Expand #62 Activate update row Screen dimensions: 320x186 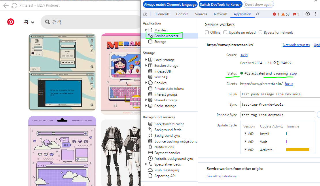point(245,149)
